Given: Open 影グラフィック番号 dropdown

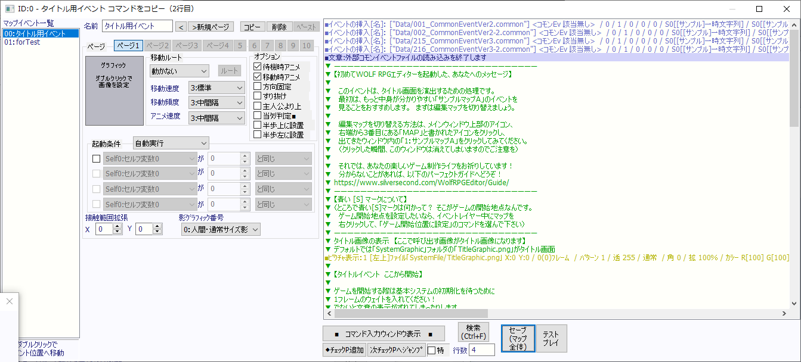Looking at the screenshot, I should click(x=221, y=229).
